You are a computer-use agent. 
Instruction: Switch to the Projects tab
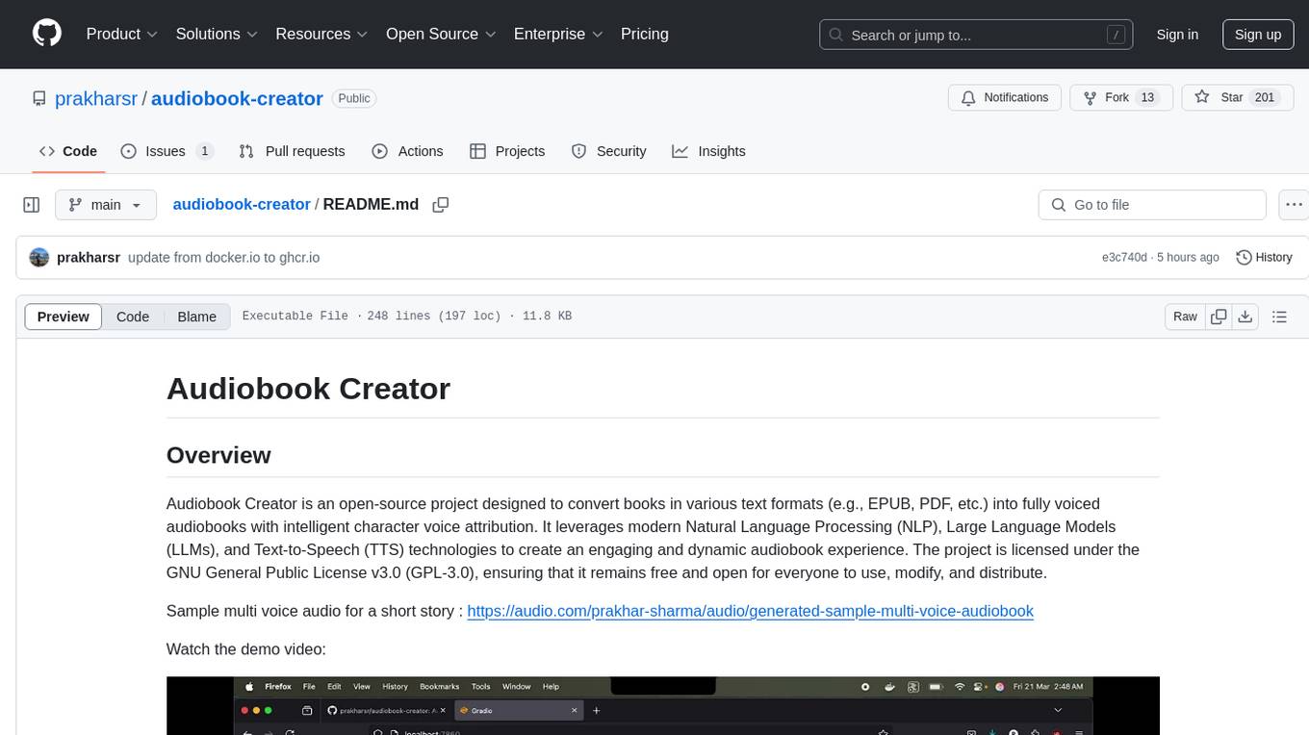(507, 151)
